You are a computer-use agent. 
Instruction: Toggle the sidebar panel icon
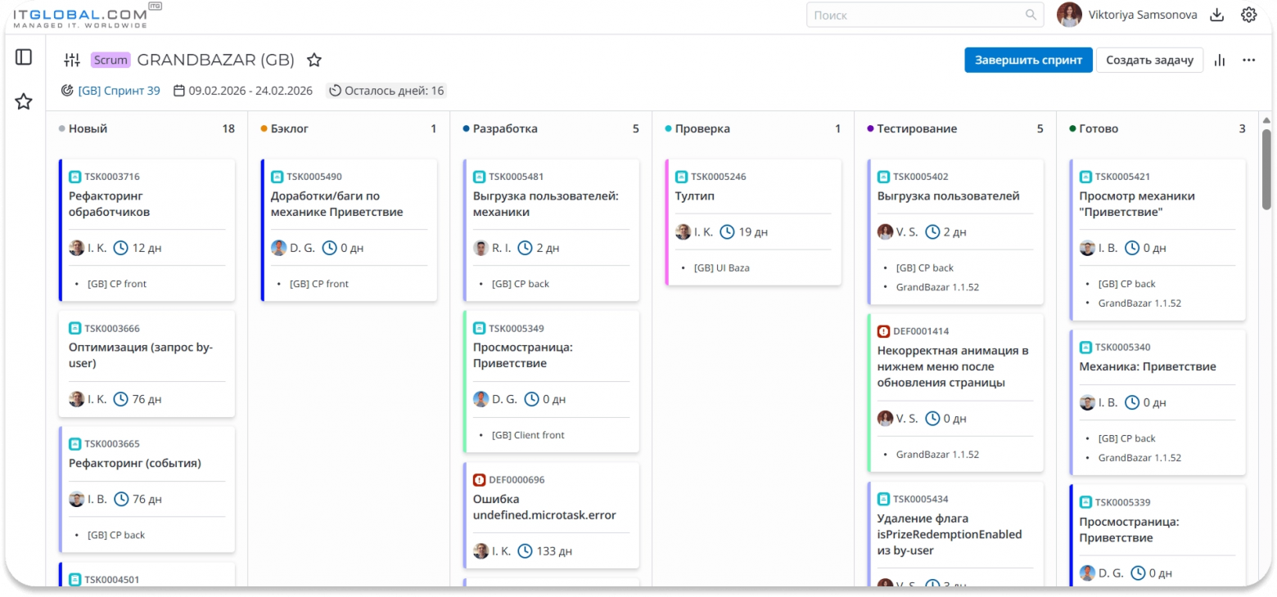click(24, 57)
